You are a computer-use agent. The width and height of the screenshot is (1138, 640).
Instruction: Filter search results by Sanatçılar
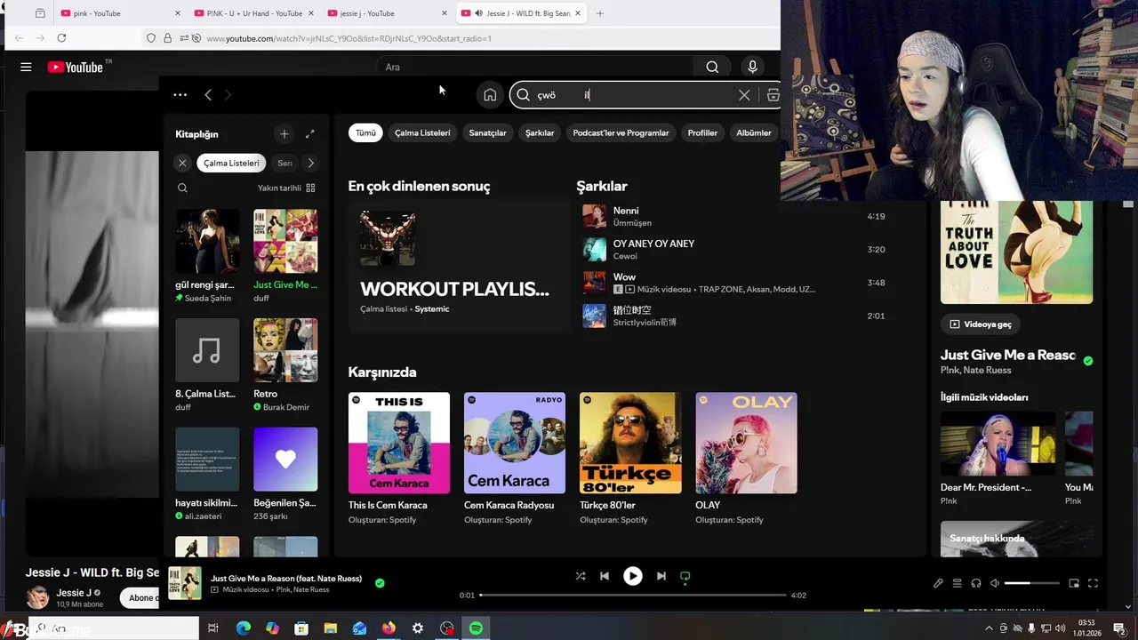[487, 132]
